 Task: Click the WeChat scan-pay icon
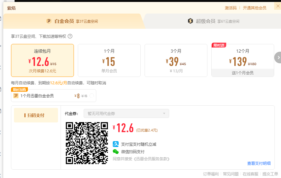click(x=116, y=152)
